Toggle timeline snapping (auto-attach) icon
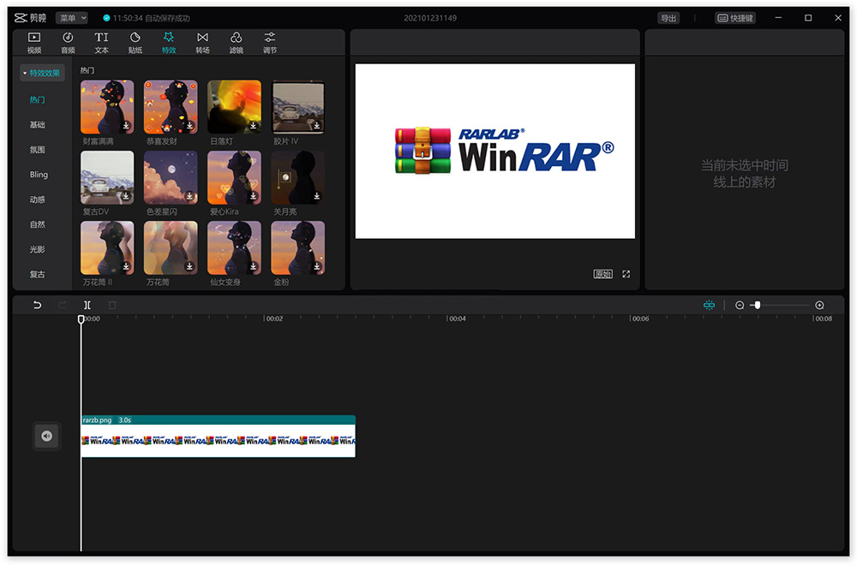The width and height of the screenshot is (857, 565). point(709,305)
